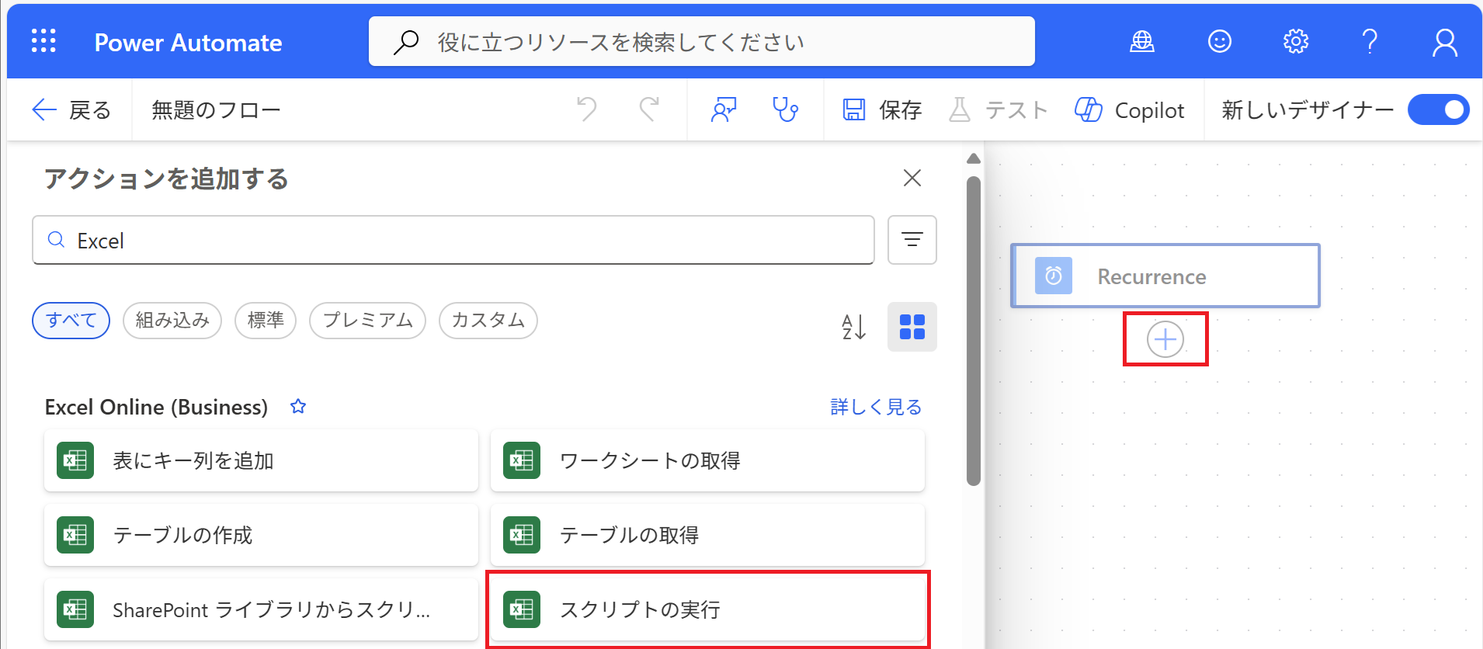Open the Copilot panel

(1130, 110)
